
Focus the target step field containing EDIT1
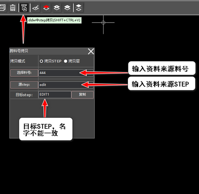[55, 94]
